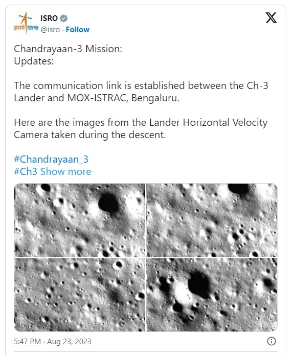Click the communication link established paragraph
The image size is (293, 356).
[x=141, y=92]
